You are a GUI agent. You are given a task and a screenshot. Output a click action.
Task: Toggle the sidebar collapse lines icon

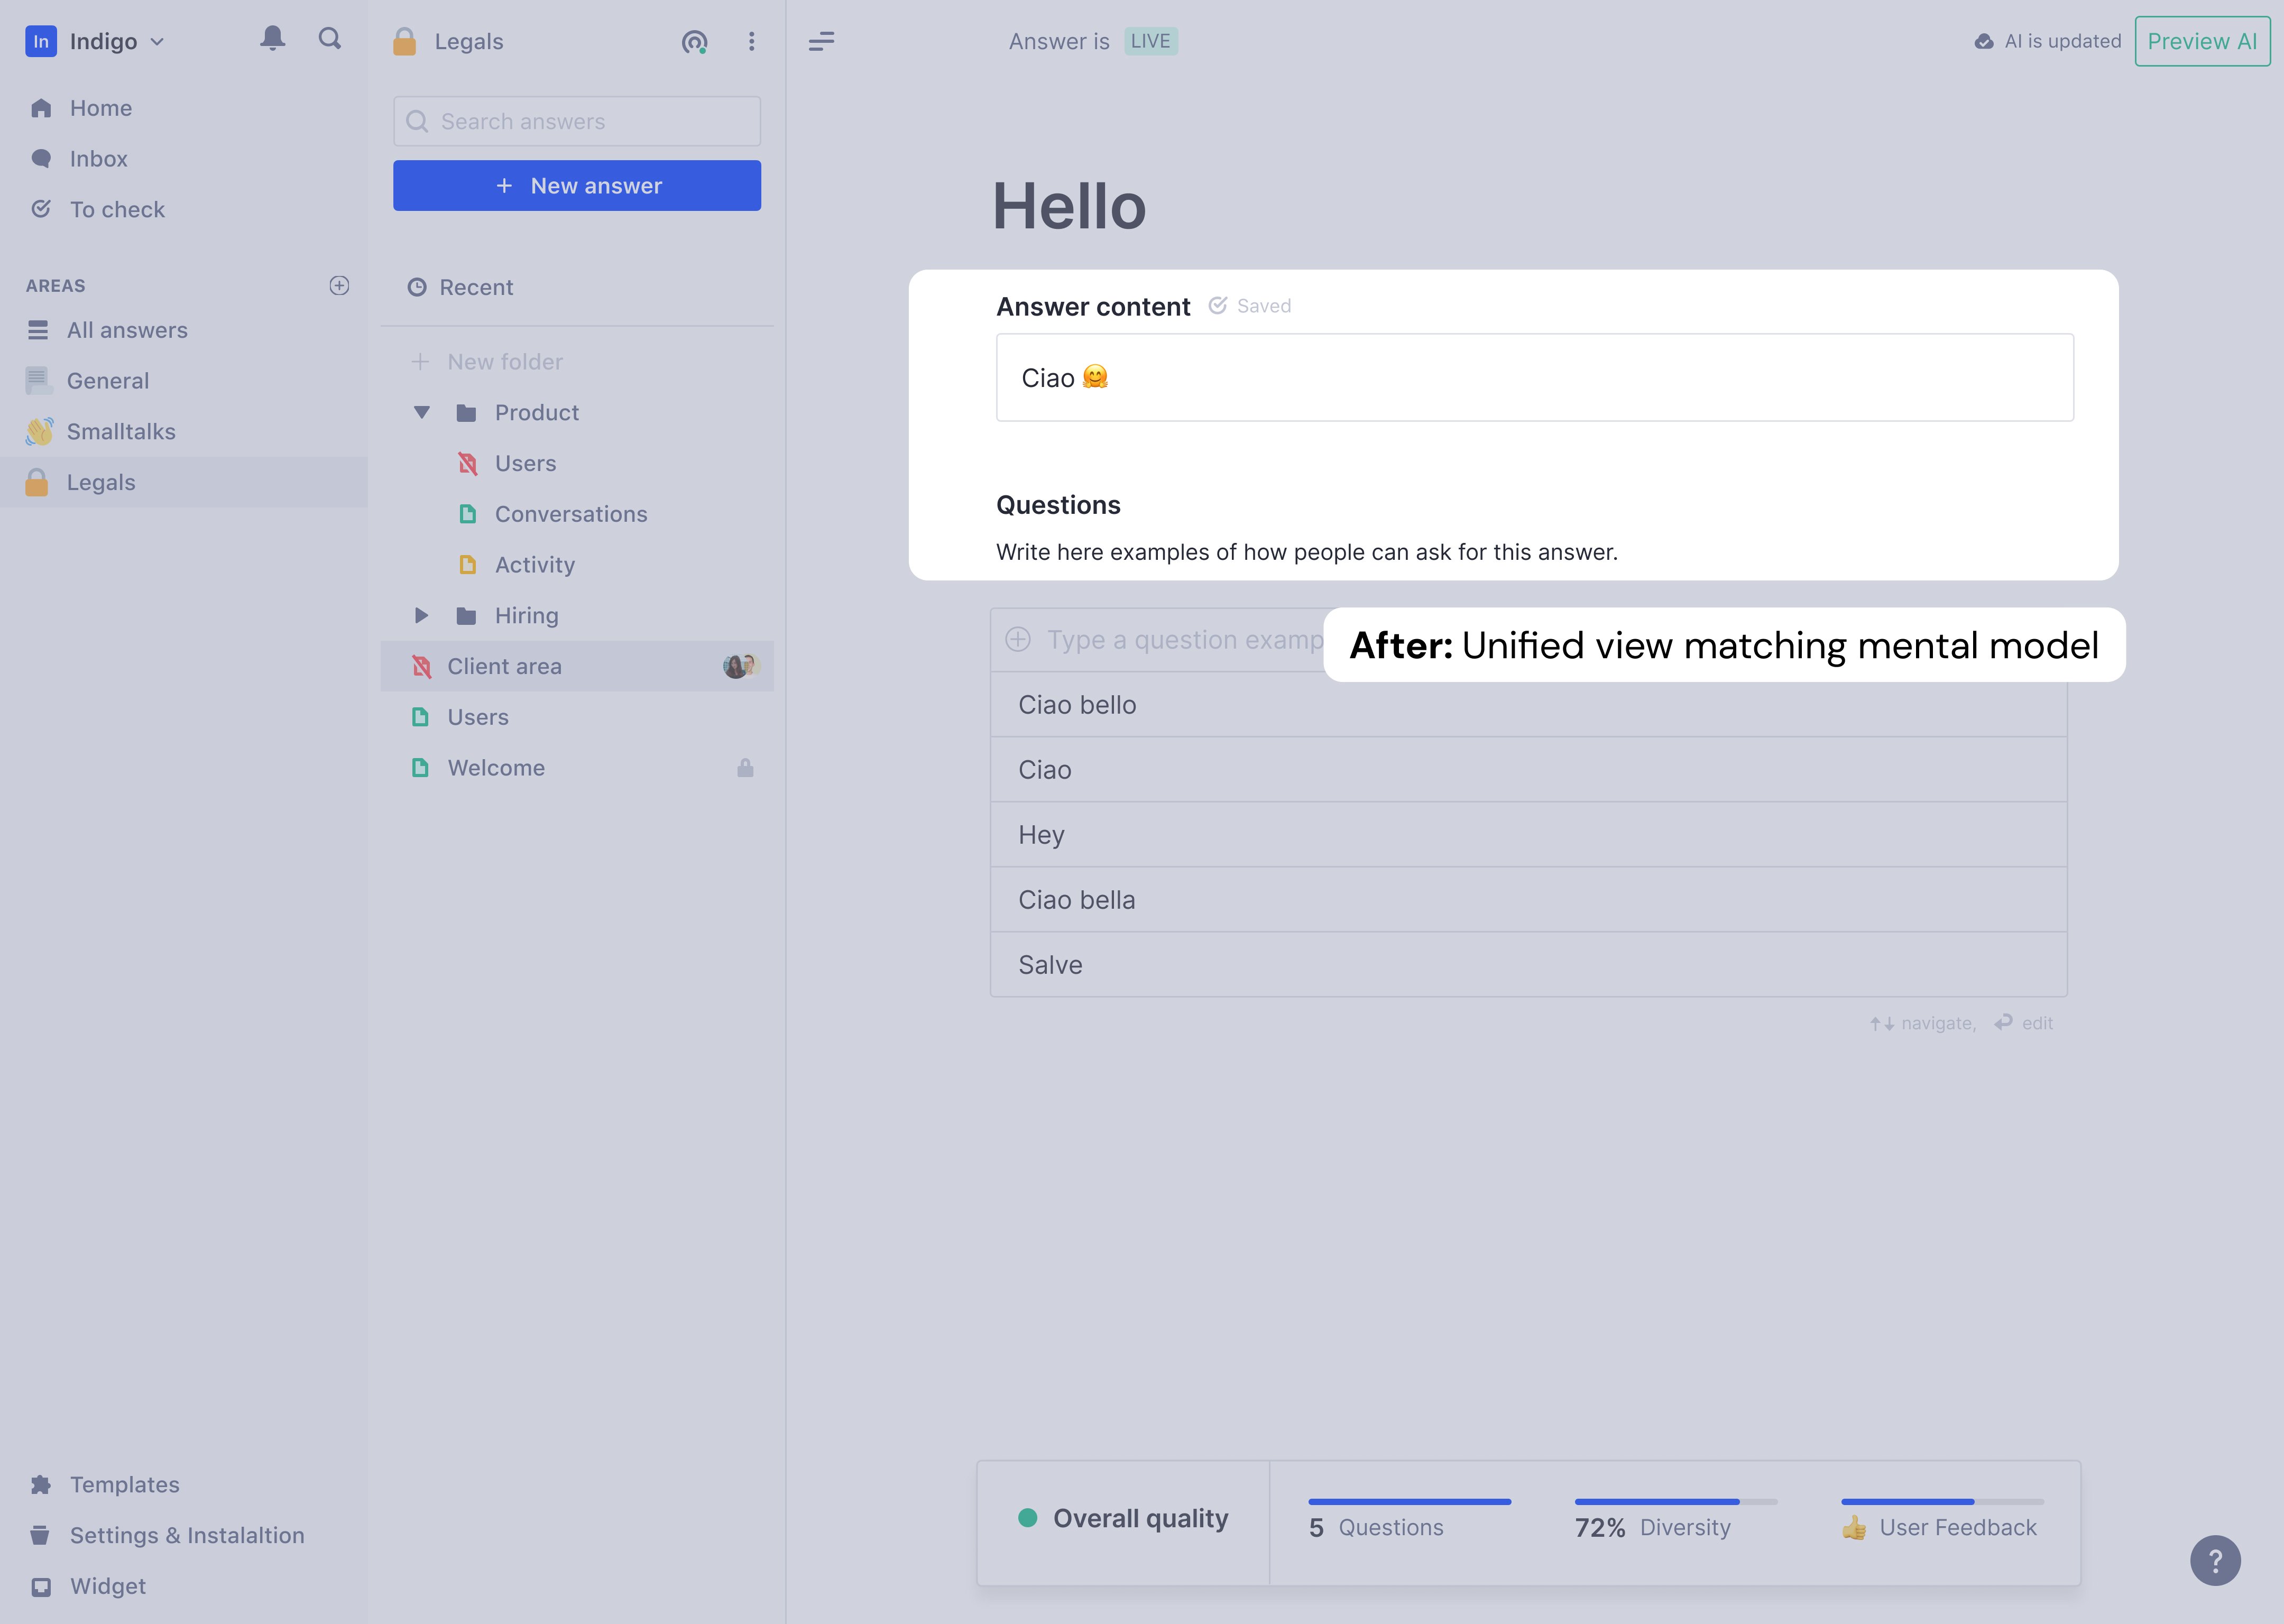point(821,41)
